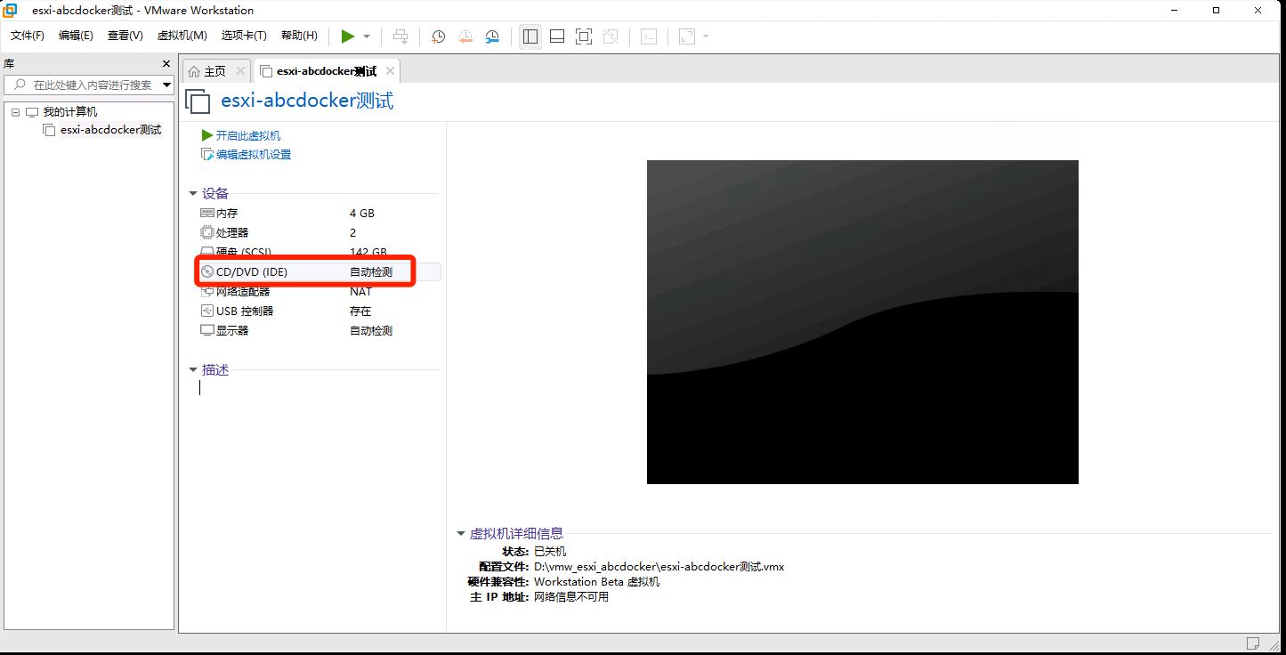Viewport: 1286px width, 655px height.
Task: Open the 选项卡(T) menu
Action: tap(244, 36)
